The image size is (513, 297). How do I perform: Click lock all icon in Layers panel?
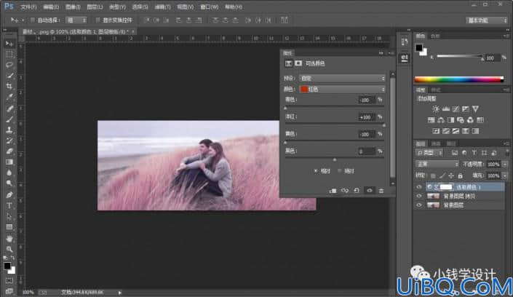click(x=460, y=176)
